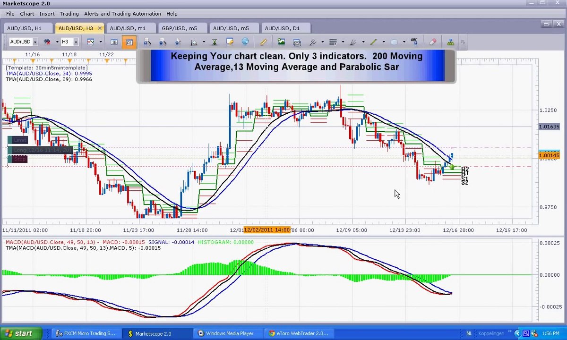
Task: Open the Chart menu
Action: 27,14
